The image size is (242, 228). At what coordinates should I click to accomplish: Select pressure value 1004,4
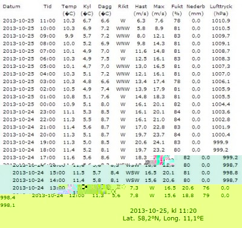coord(221,104)
